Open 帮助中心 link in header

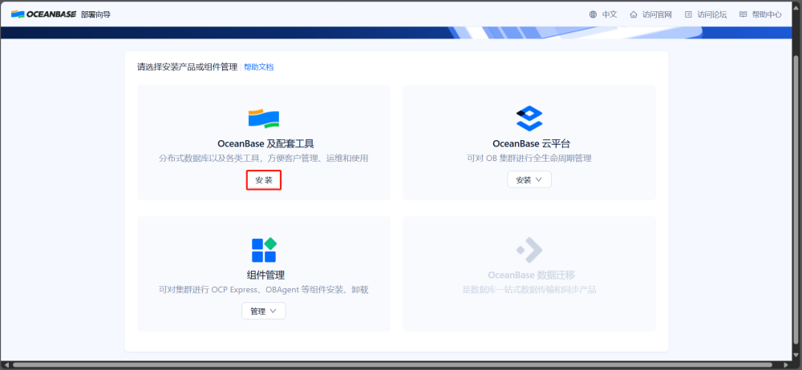tap(767, 14)
